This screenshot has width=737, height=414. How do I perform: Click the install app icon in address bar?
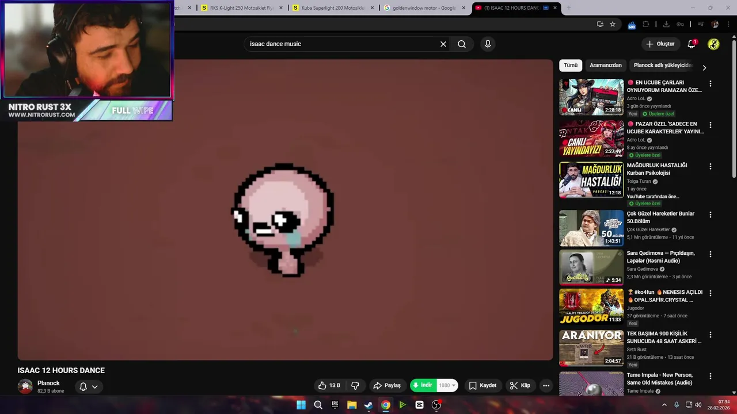click(x=600, y=24)
